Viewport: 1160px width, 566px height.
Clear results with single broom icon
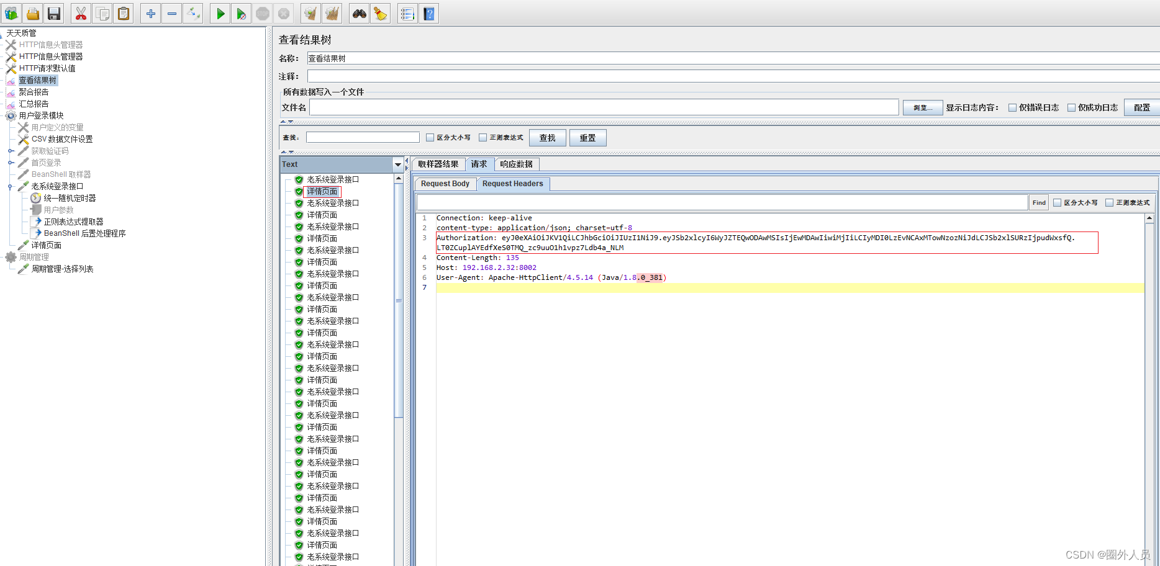tap(310, 13)
